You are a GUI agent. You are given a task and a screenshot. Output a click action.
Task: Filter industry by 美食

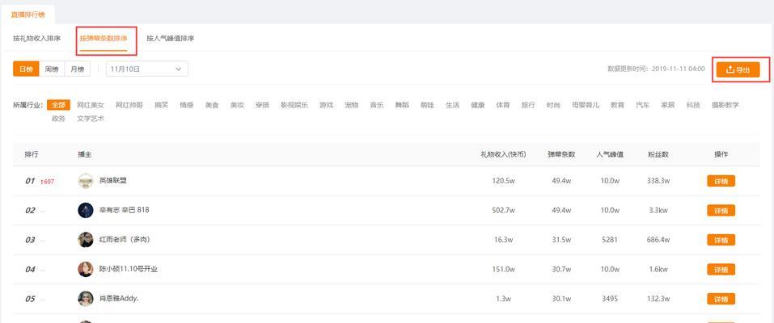point(212,105)
